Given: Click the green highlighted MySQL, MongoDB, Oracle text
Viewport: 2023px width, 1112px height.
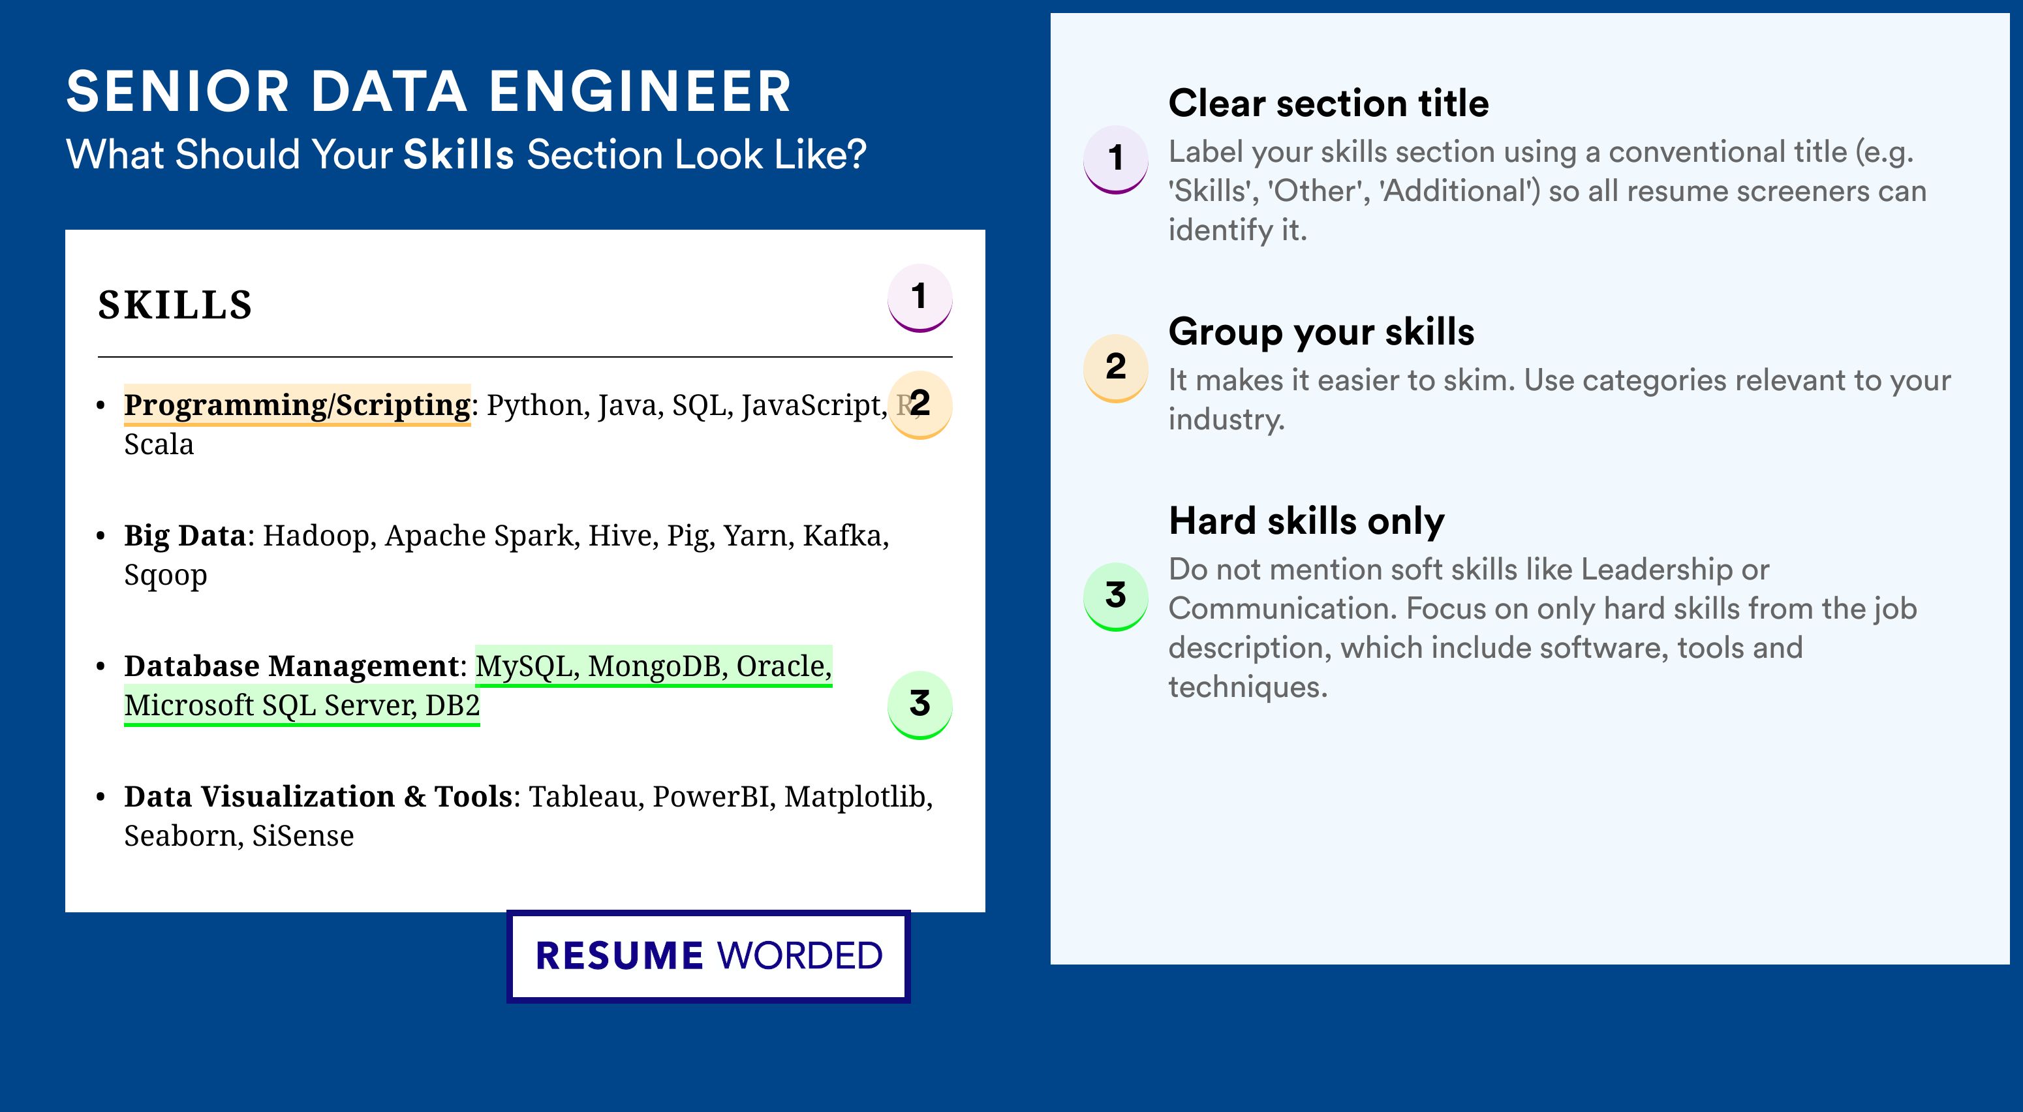Looking at the screenshot, I should [x=653, y=666].
